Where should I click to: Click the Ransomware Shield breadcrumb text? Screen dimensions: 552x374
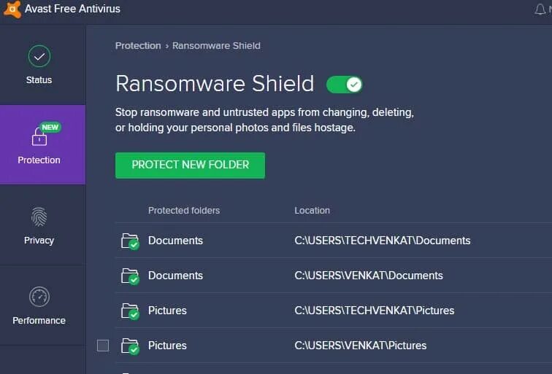coord(216,46)
